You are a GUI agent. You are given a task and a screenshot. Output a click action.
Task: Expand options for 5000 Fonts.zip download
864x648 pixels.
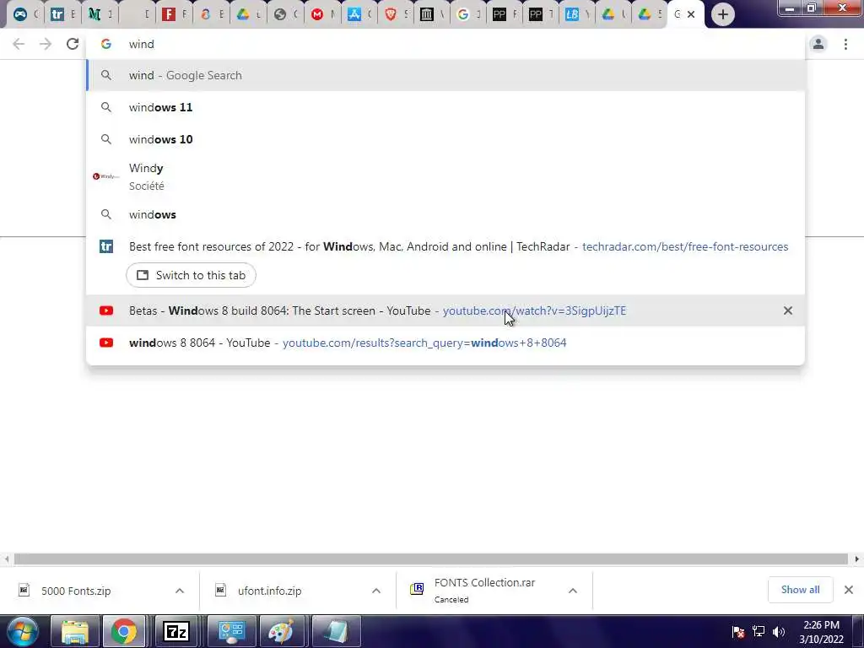click(180, 591)
